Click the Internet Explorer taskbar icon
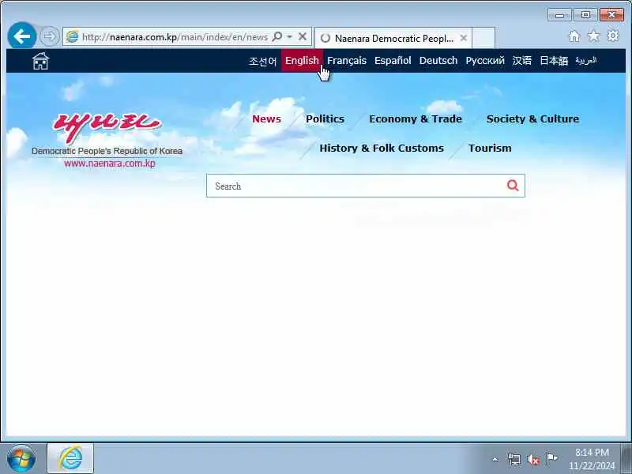This screenshot has height=474, width=632. 70,458
